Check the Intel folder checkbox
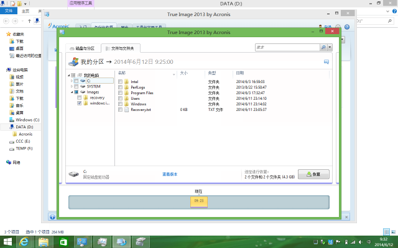Viewport: 398px width, 248px height. tap(120, 81)
